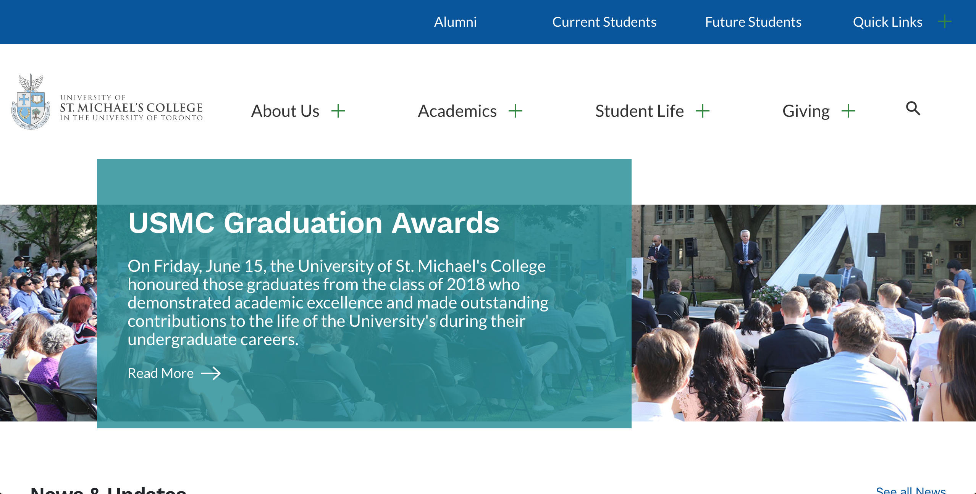This screenshot has width=976, height=494.
Task: Open the Alumni link in top bar
Action: (x=455, y=22)
